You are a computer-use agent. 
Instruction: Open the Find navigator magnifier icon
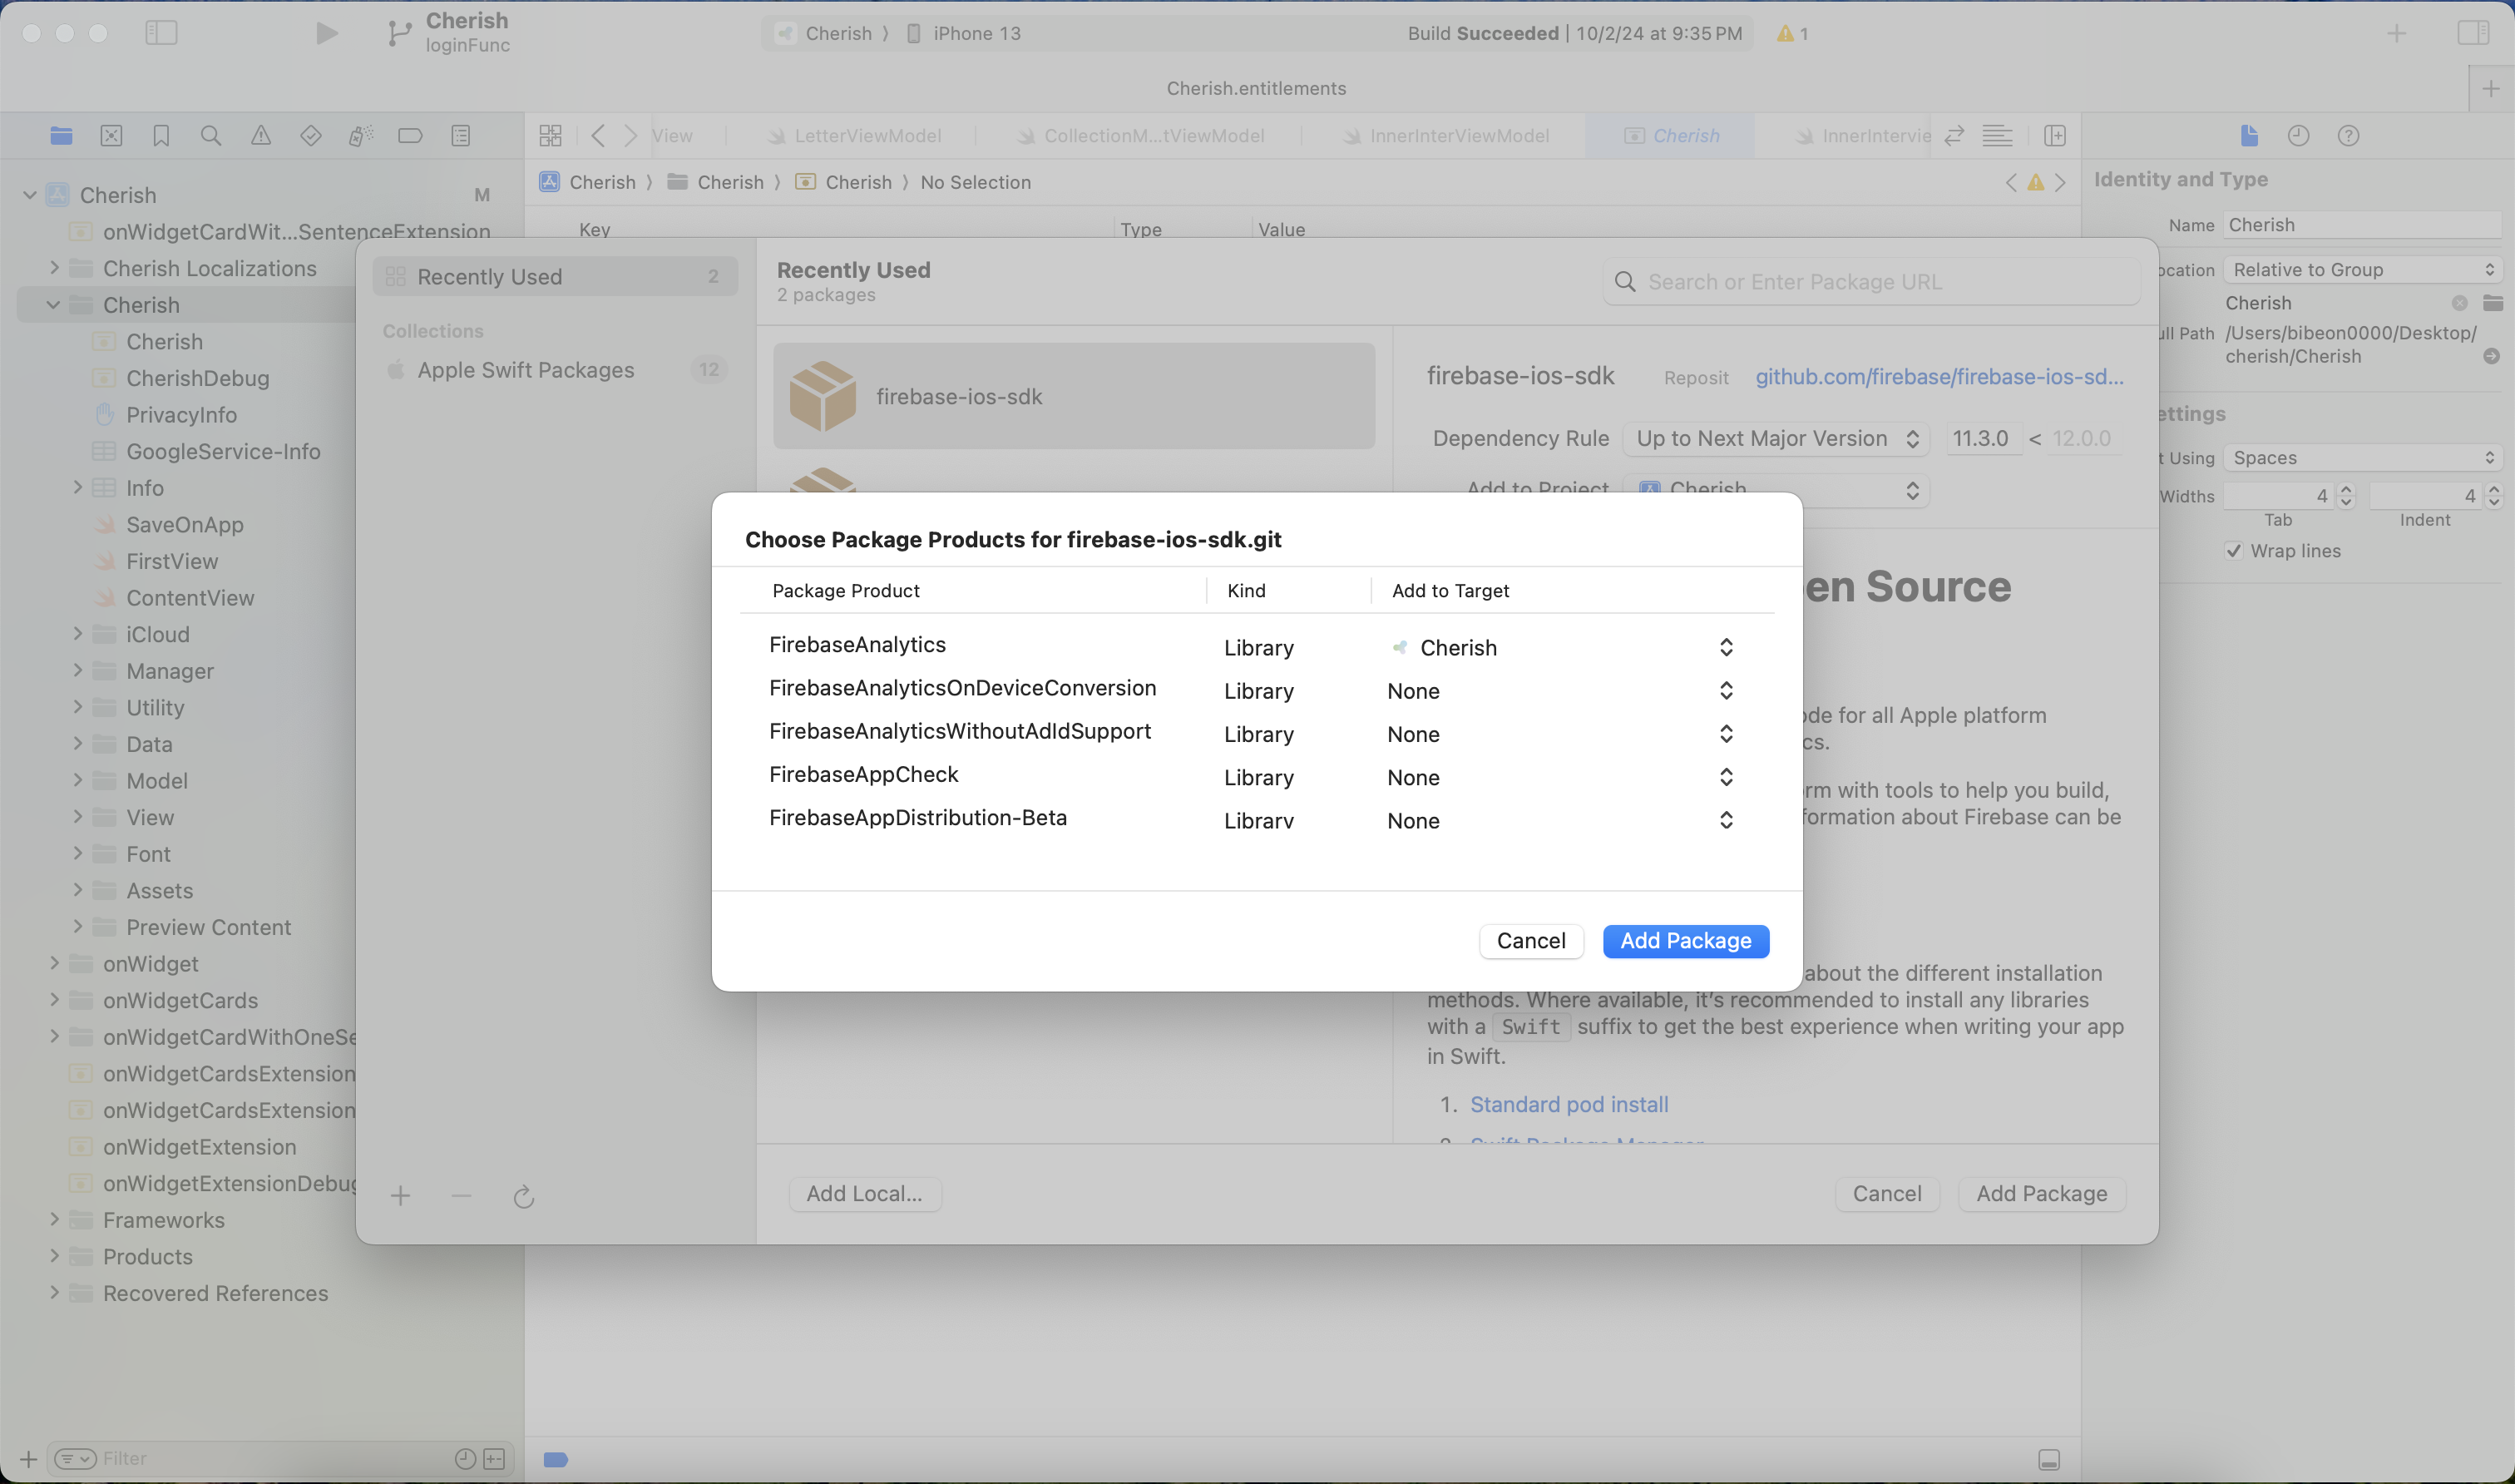click(211, 136)
